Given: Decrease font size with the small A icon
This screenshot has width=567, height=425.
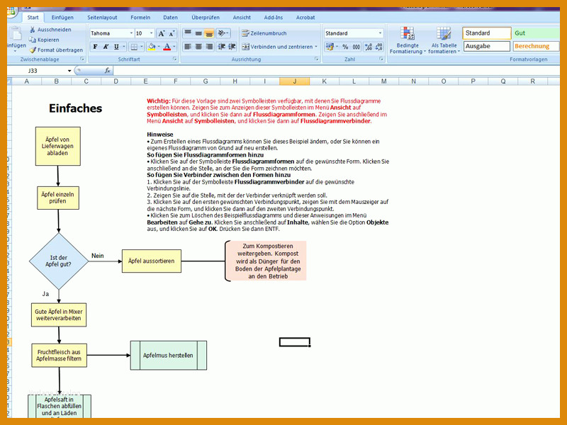Looking at the screenshot, I should (172, 33).
